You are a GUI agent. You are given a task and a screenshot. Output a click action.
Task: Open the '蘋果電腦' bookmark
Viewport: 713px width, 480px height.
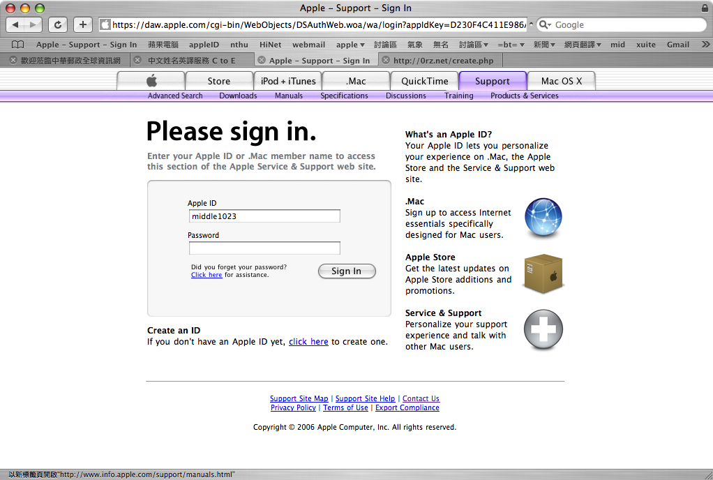pyautogui.click(x=163, y=45)
